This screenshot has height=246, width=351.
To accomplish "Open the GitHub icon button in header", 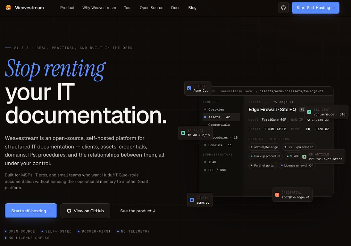I will click(x=283, y=8).
